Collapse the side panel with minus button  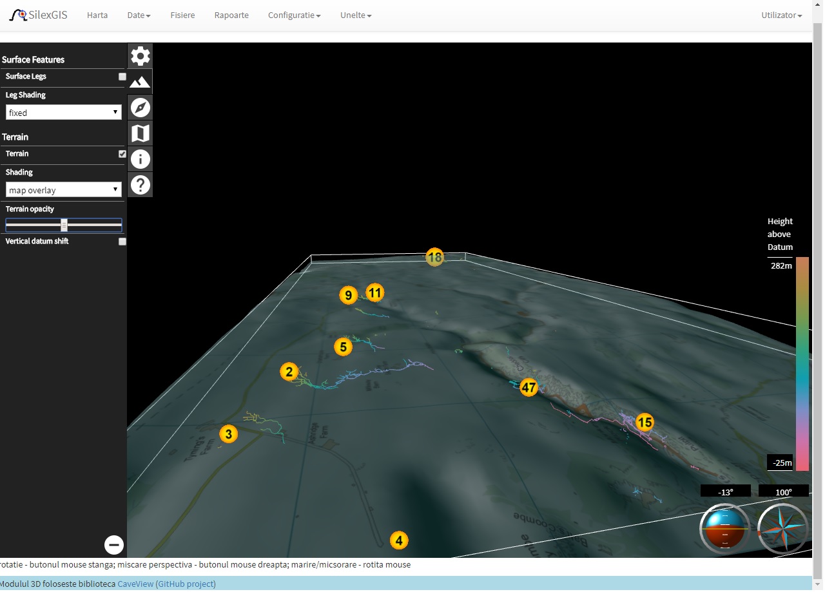114,545
